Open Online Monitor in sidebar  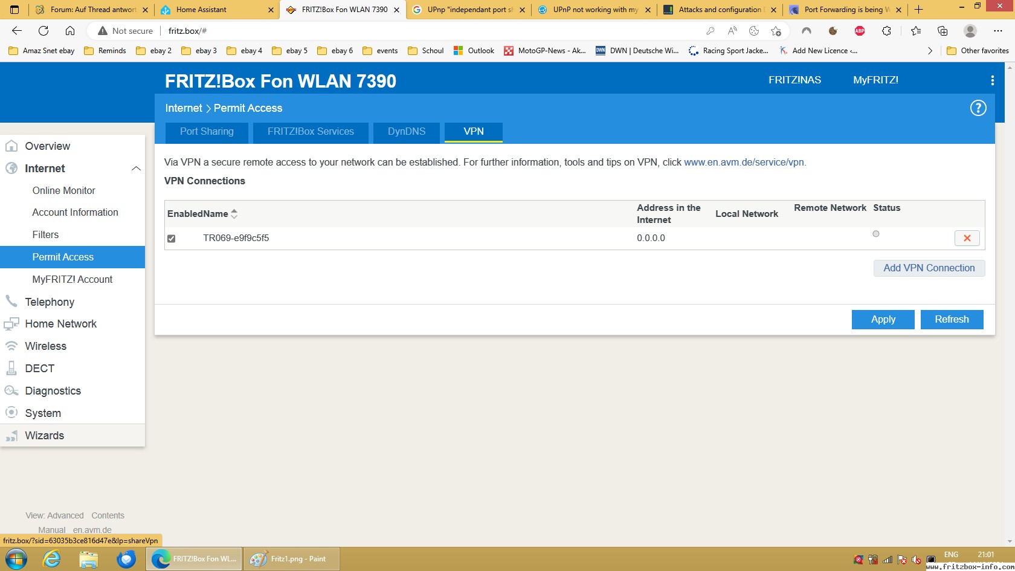(x=64, y=190)
